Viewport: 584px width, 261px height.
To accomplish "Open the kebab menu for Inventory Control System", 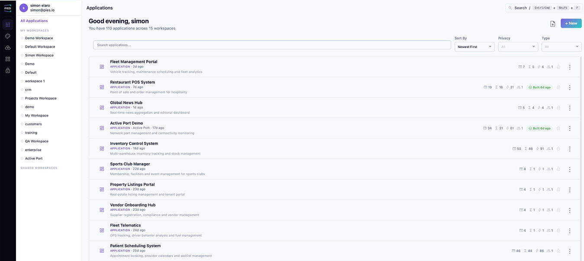I will pos(570,149).
